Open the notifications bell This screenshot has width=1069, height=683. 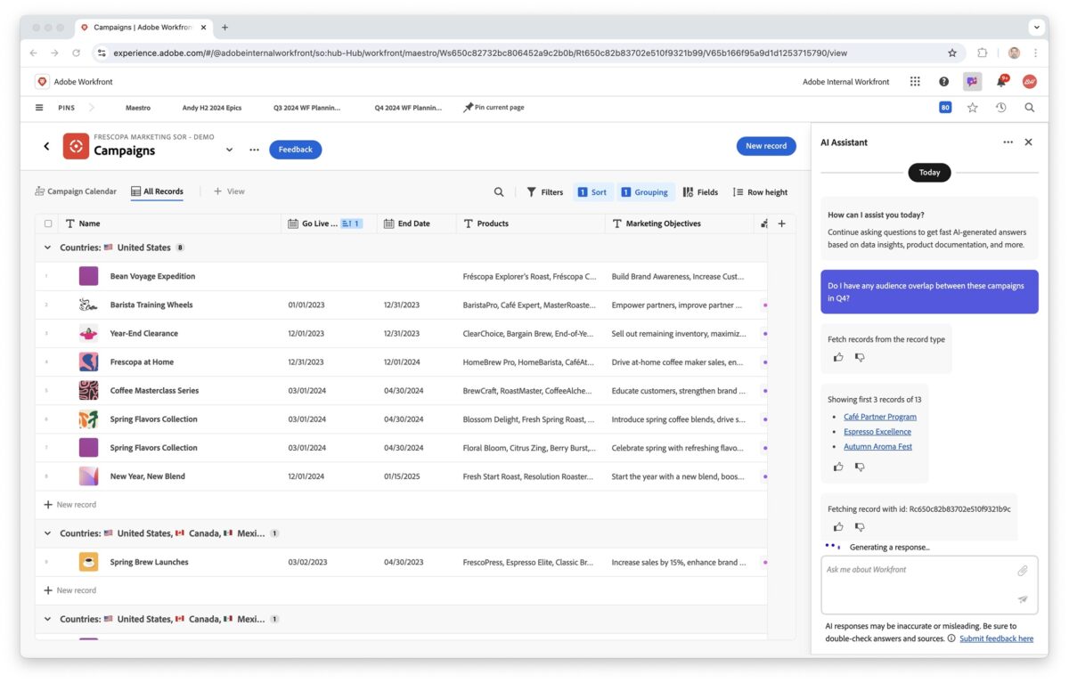[x=1000, y=82]
